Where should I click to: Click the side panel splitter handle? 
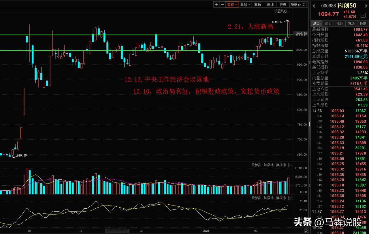click(310, 124)
